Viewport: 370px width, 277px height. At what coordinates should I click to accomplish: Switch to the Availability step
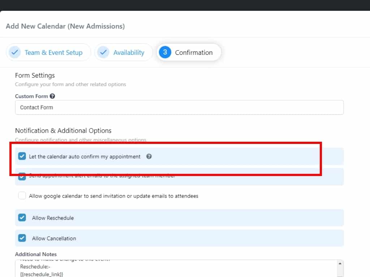tap(129, 53)
